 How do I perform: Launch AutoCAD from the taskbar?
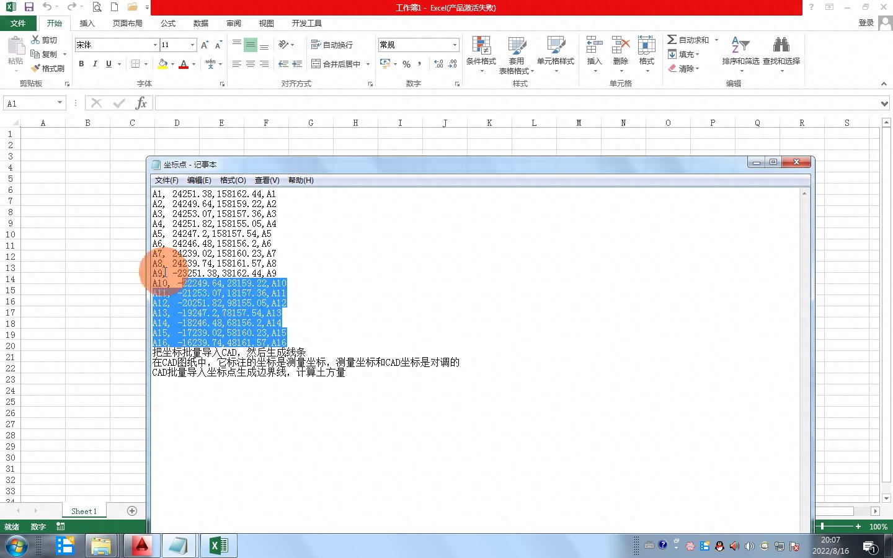tap(142, 546)
